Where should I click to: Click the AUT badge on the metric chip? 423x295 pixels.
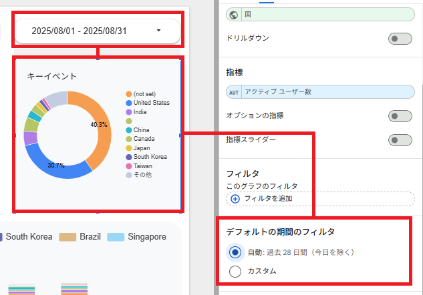pyautogui.click(x=234, y=92)
